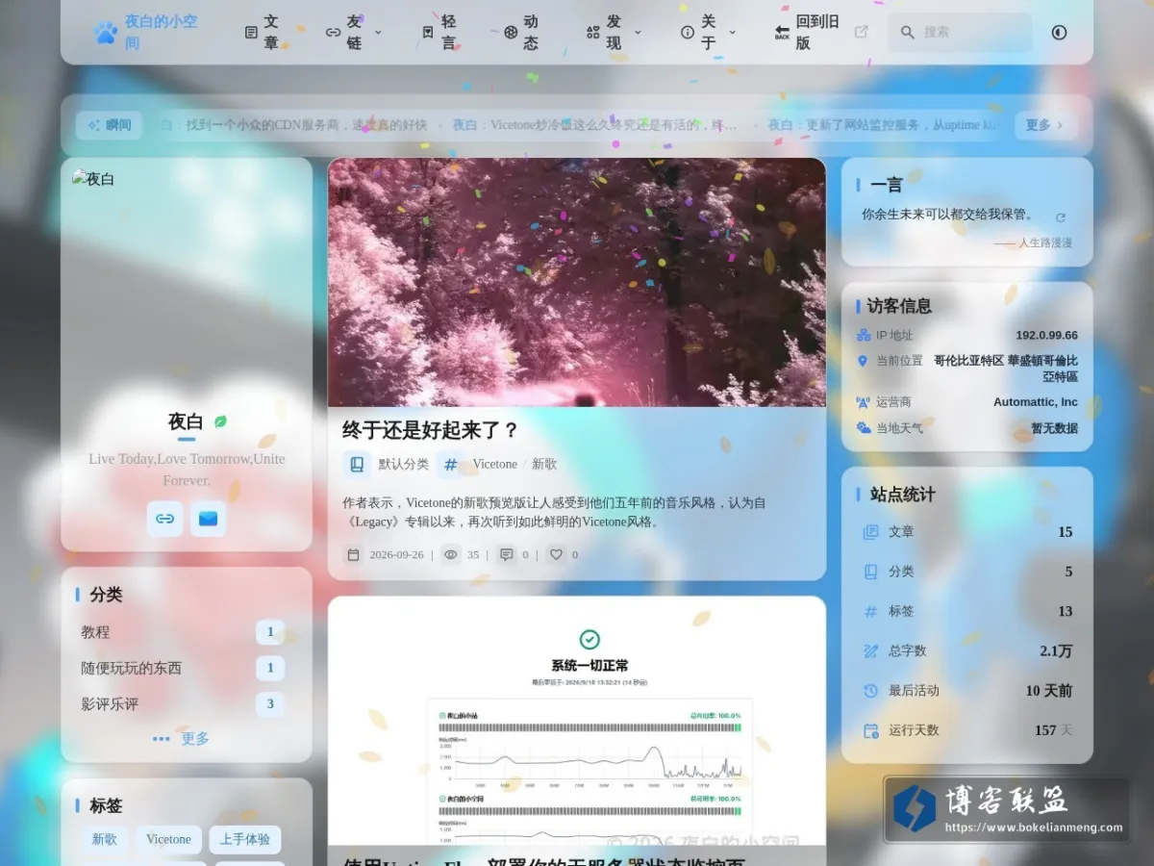Click the chain link icon in the profile card

click(x=165, y=519)
